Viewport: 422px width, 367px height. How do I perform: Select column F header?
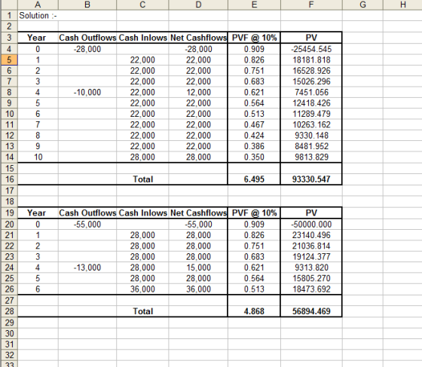[x=311, y=5]
